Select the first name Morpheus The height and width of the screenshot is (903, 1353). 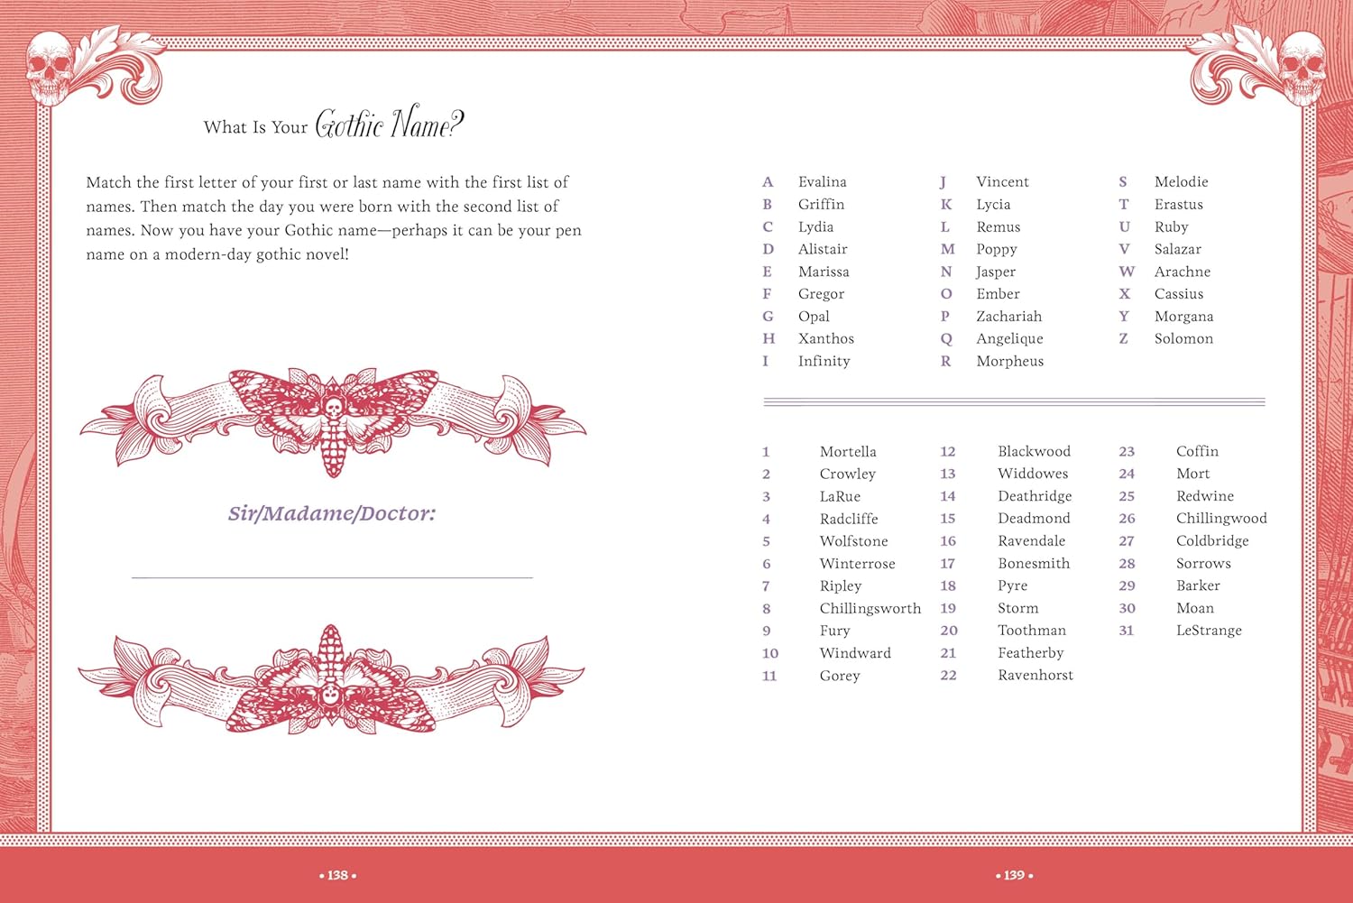pyautogui.click(x=1009, y=362)
